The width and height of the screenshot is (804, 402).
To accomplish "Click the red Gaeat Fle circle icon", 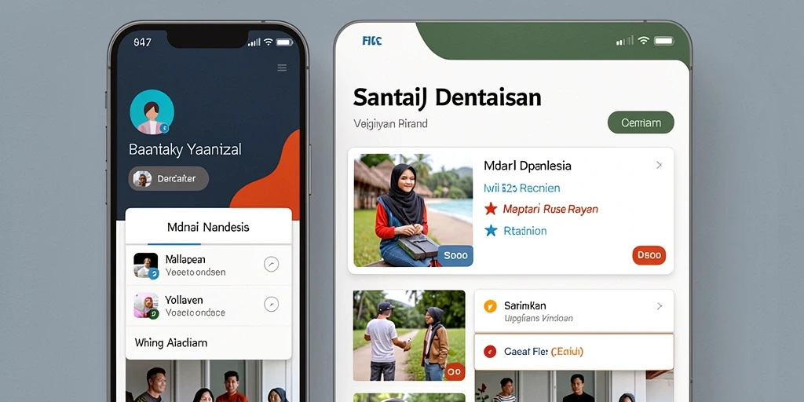I will point(490,352).
